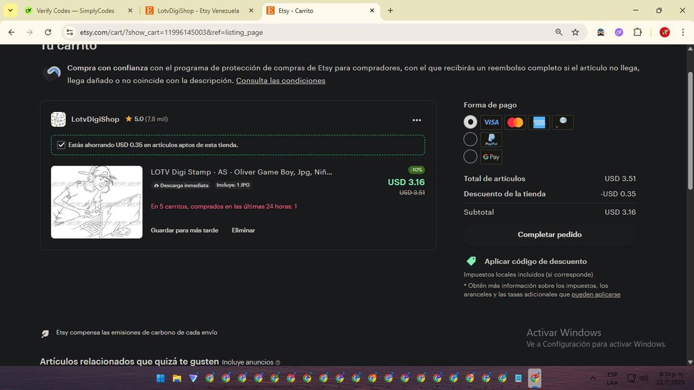Select the Etsy - Carrito tab
694x390 pixels.
point(321,11)
